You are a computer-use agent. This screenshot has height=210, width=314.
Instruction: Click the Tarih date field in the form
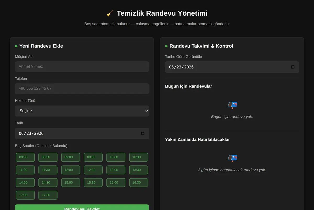click(82, 133)
